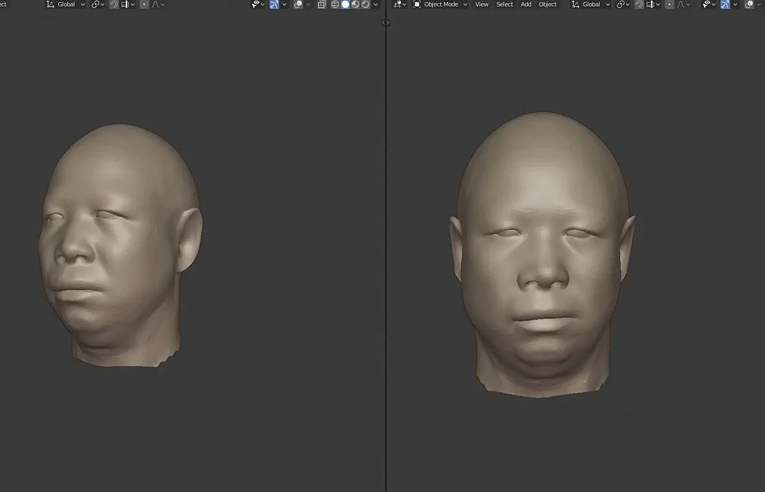Open the Object Mode dropdown
This screenshot has height=492, width=765.
coord(440,5)
